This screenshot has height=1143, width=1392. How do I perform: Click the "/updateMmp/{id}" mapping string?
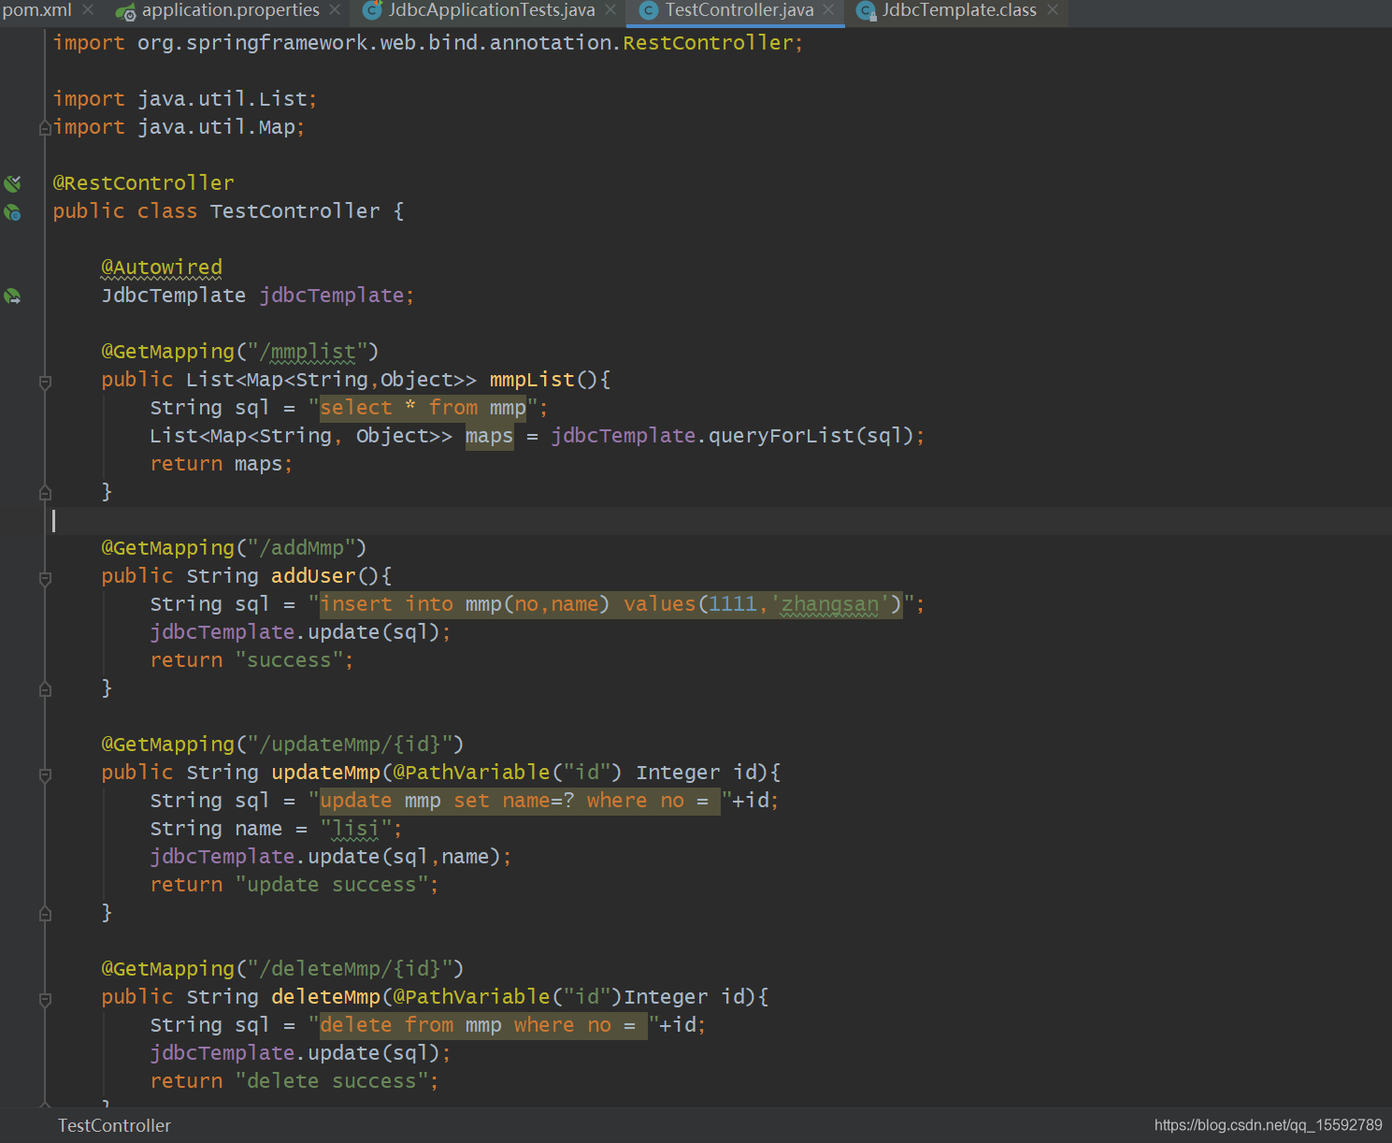(350, 745)
